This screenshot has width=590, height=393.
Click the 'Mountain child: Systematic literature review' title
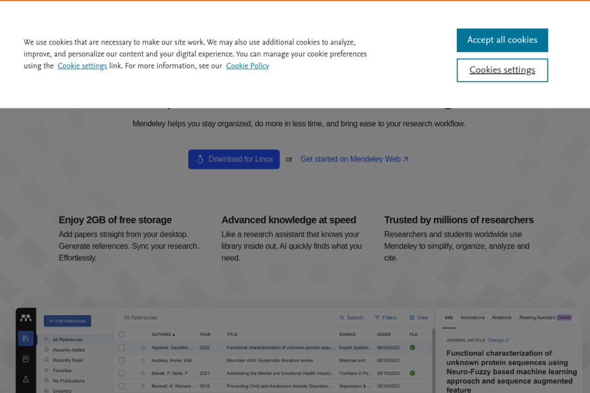(270, 360)
